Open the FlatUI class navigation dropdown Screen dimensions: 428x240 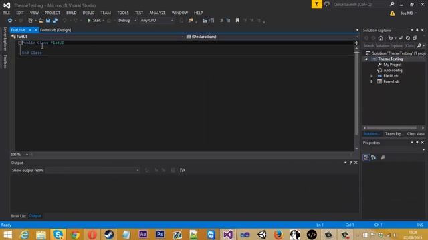98,37
